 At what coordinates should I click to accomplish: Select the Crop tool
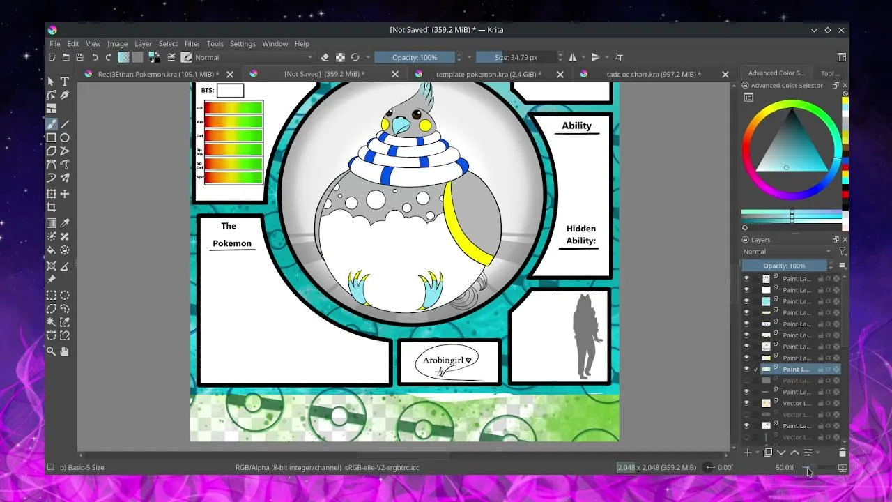tap(52, 207)
